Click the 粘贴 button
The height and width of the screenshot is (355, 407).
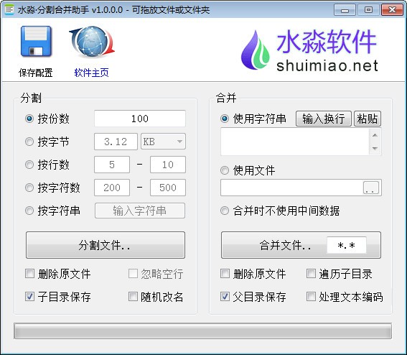click(368, 119)
